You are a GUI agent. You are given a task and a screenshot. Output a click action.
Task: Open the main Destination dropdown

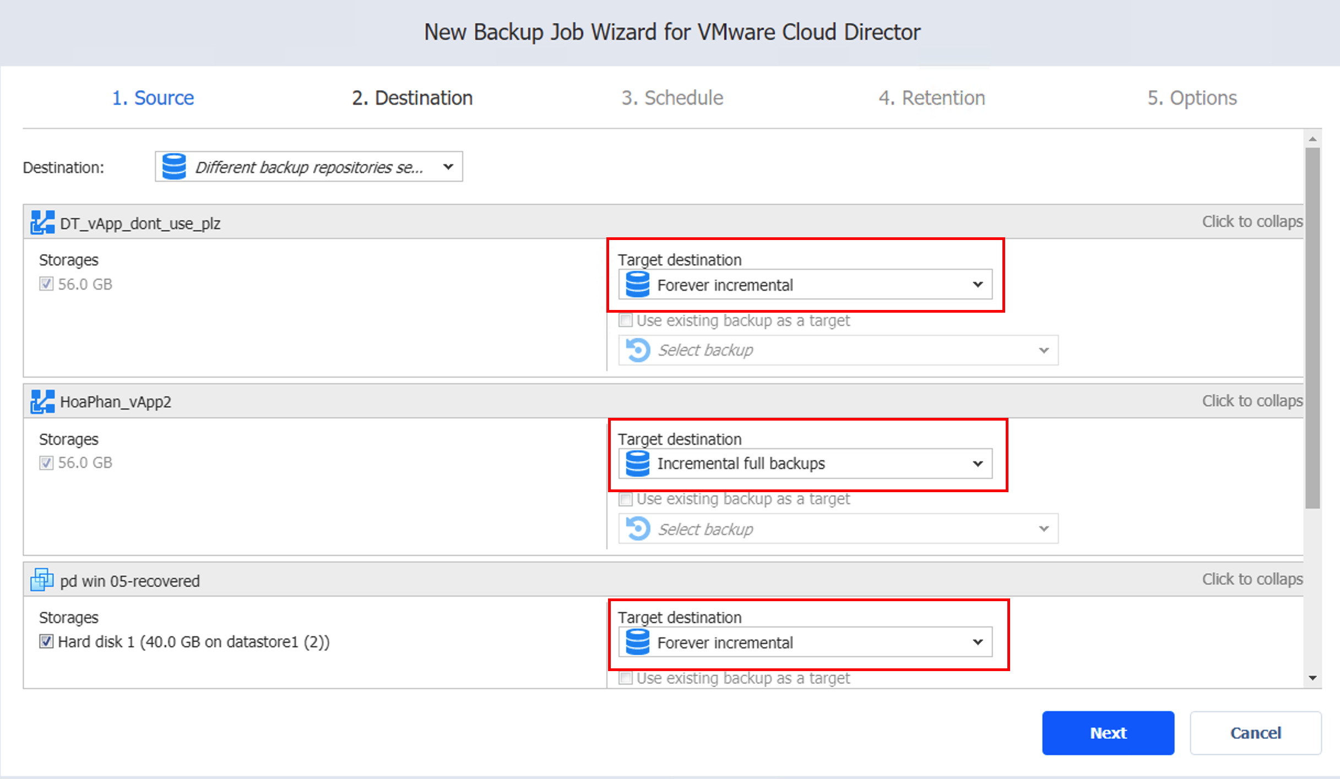(309, 167)
